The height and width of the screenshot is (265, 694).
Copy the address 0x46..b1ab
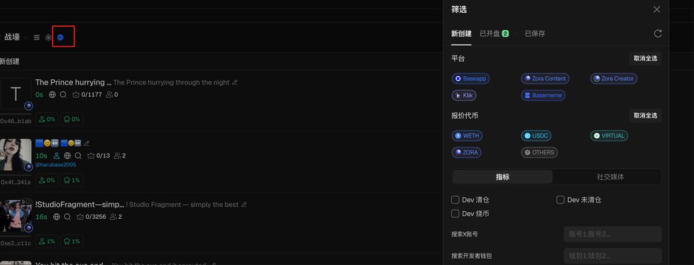(16, 122)
